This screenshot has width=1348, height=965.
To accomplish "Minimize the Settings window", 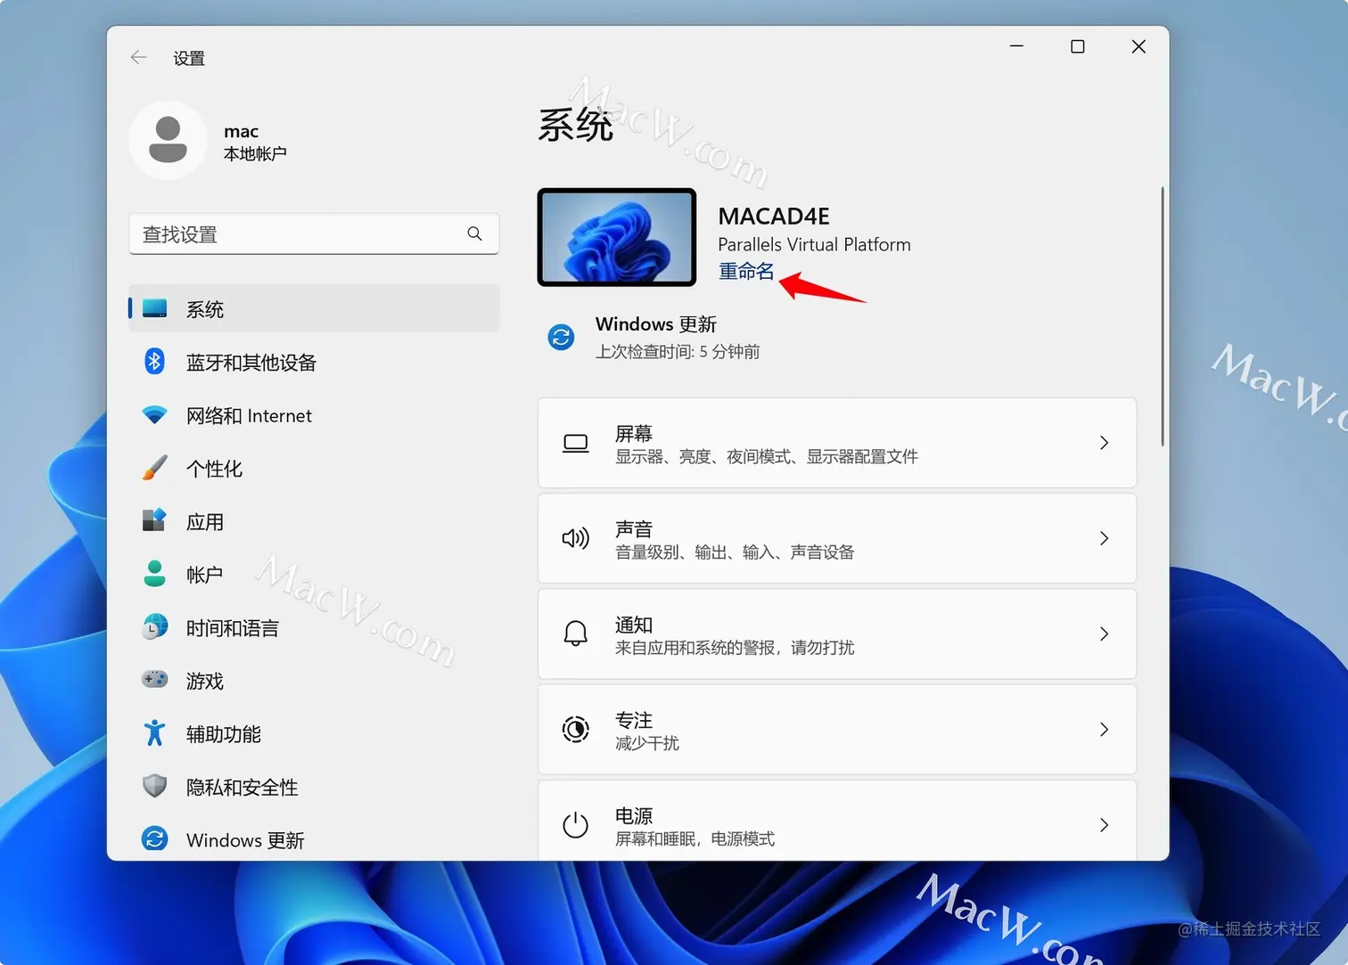I will 1016,46.
